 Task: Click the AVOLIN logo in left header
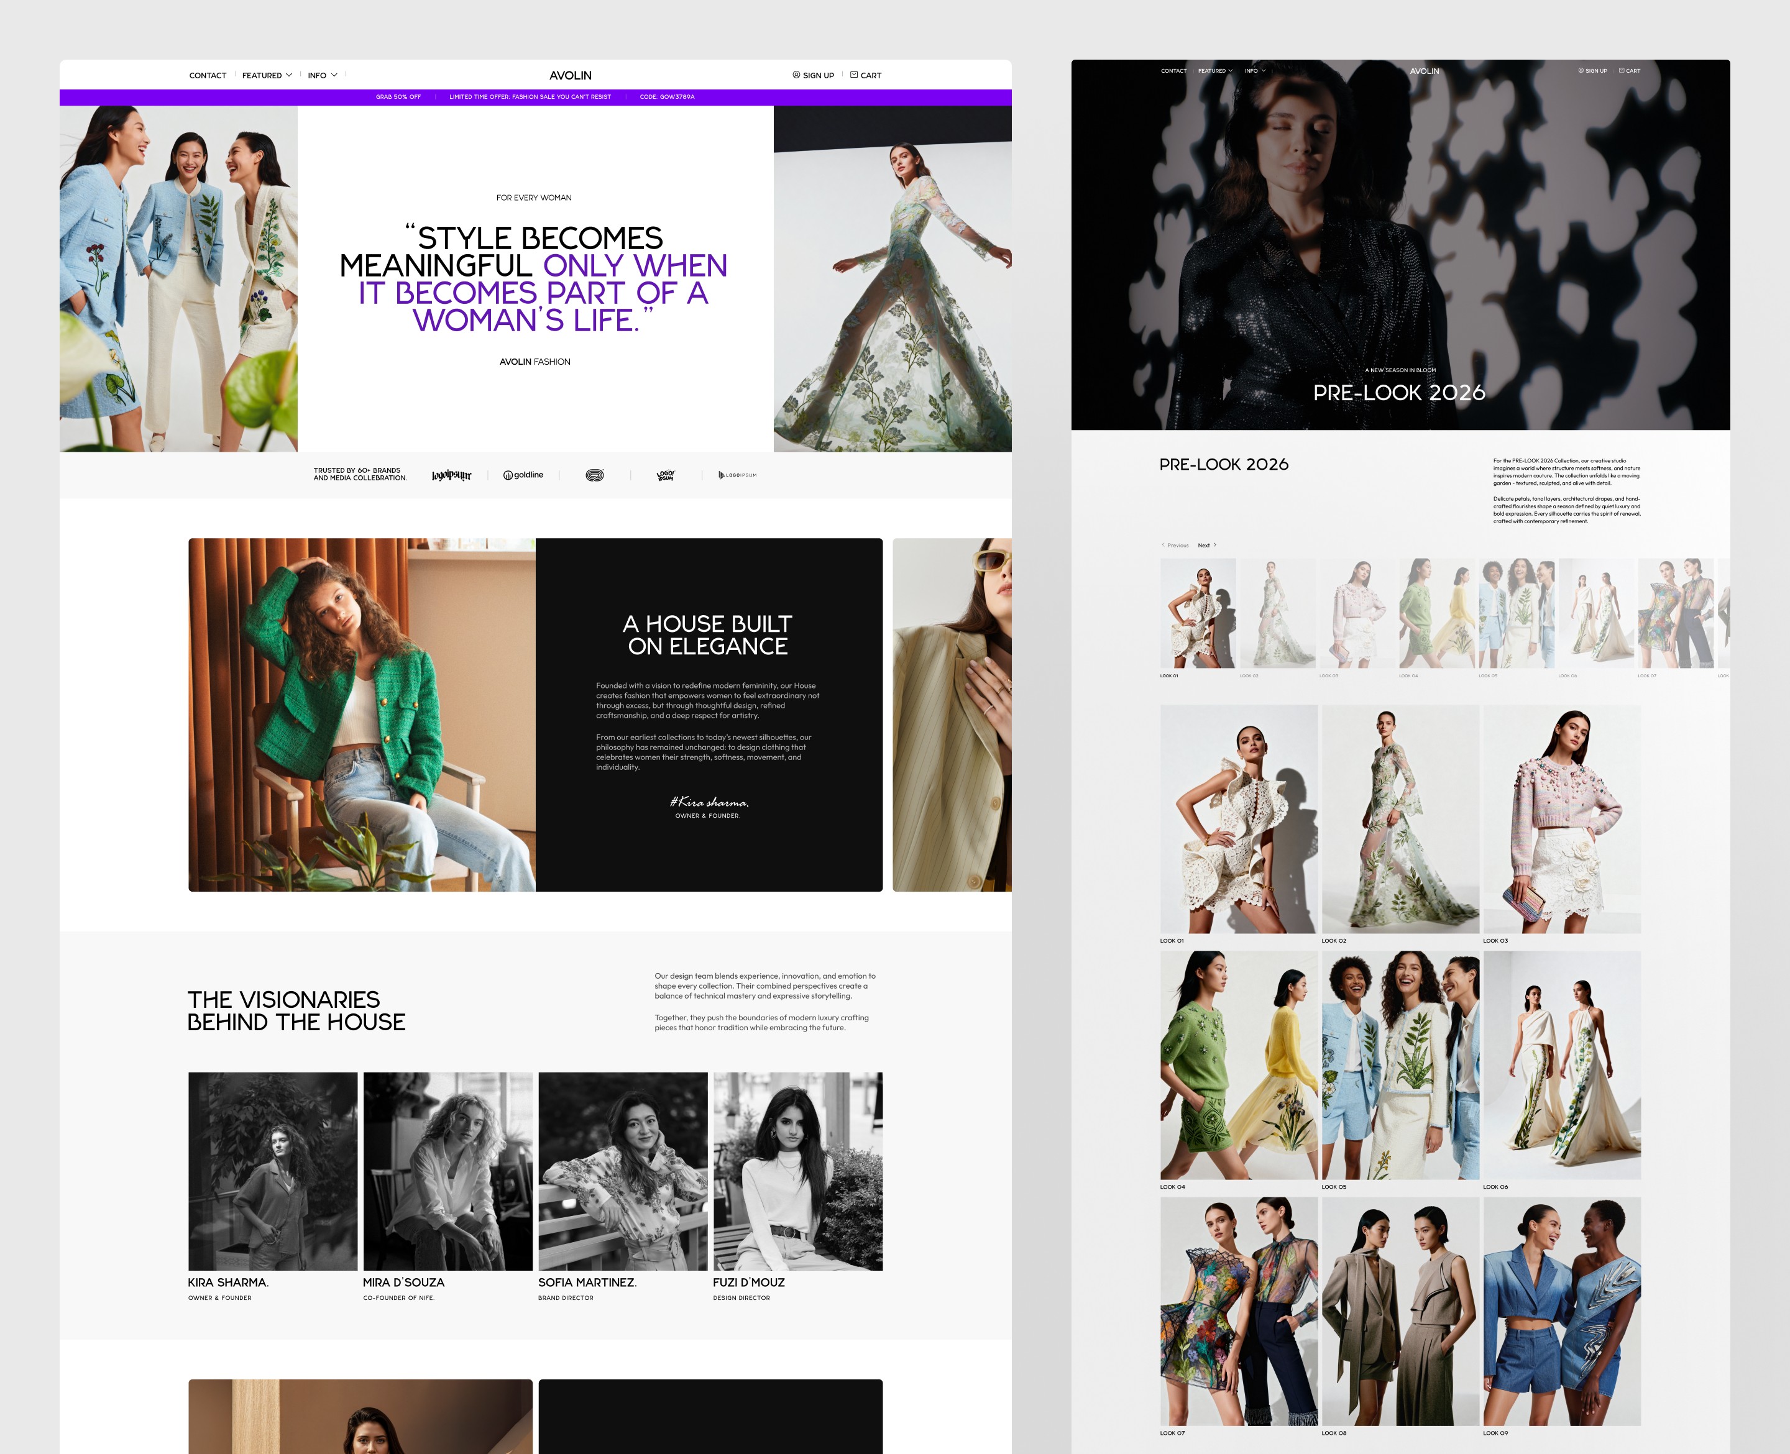point(571,75)
